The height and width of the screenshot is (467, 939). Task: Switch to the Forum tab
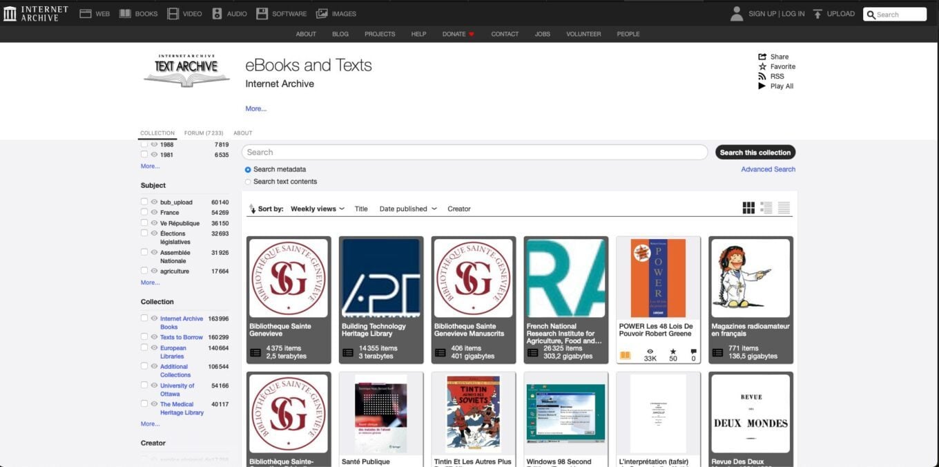204,133
